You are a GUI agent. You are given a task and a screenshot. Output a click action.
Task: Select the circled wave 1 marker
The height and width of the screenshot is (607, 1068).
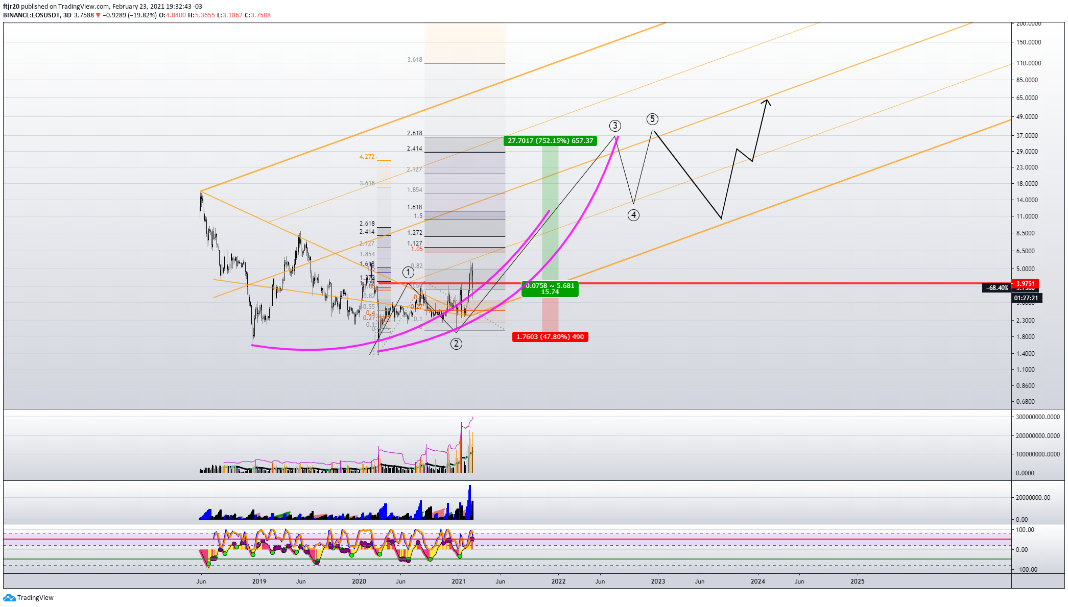click(408, 272)
